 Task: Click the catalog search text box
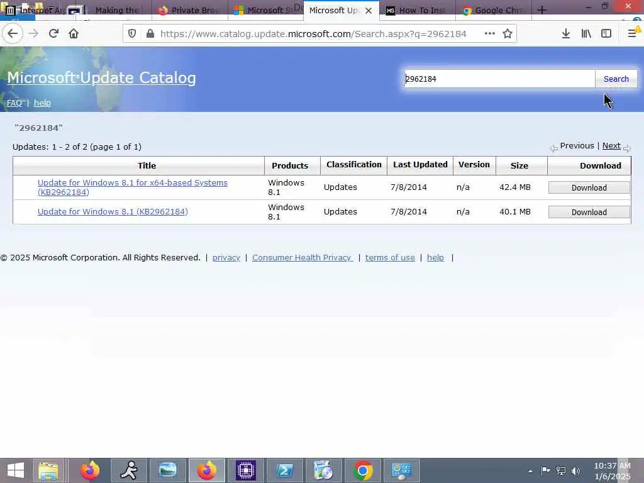[499, 79]
